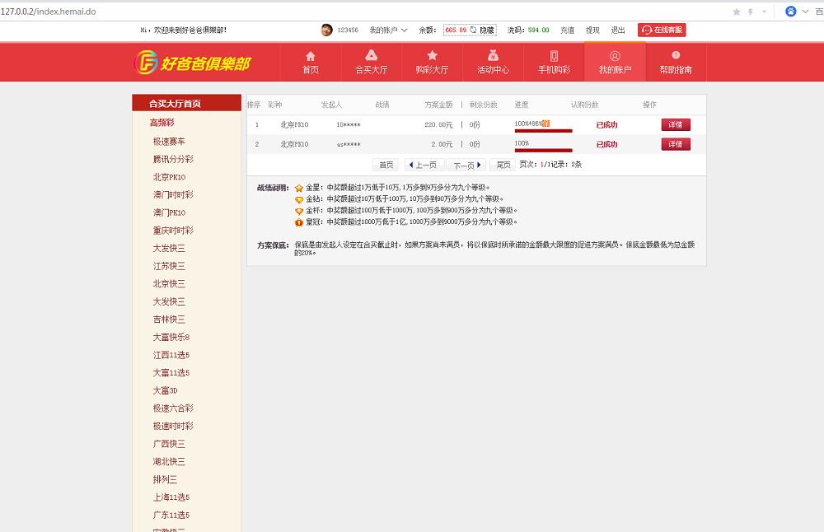The height and width of the screenshot is (532, 824).
Task: Open 活动中心 money bag icon
Action: (x=493, y=56)
